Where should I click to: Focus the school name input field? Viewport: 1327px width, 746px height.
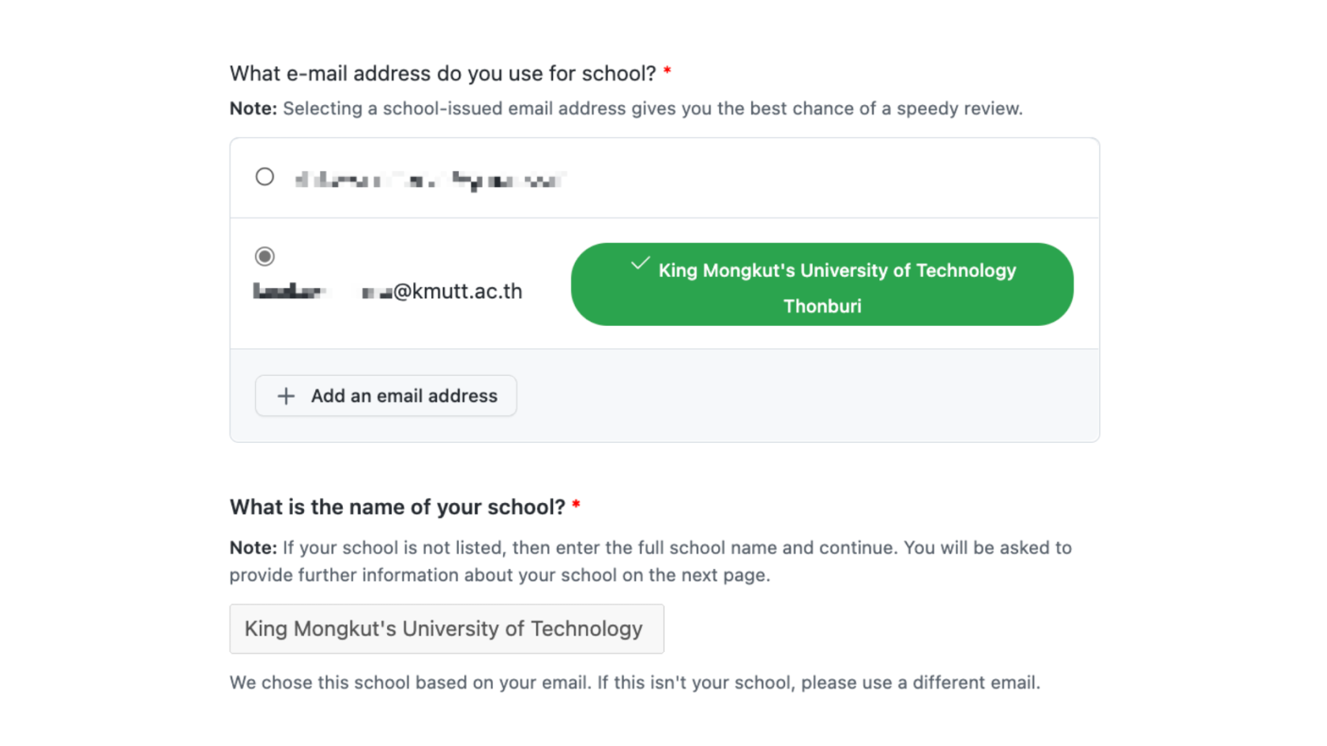(x=446, y=629)
